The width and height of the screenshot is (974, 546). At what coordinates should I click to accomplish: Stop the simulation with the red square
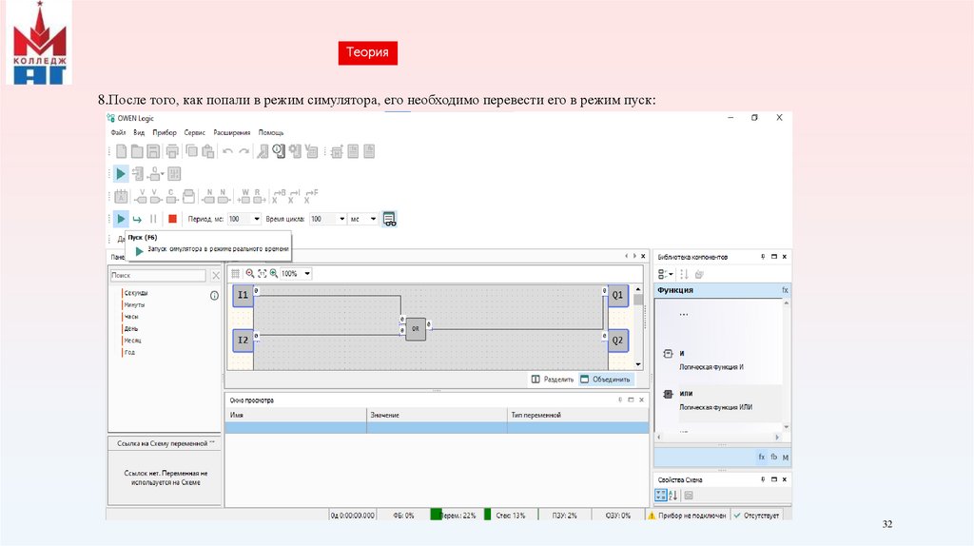[173, 219]
